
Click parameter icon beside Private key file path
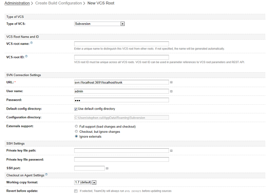pyautogui.click(x=171, y=151)
